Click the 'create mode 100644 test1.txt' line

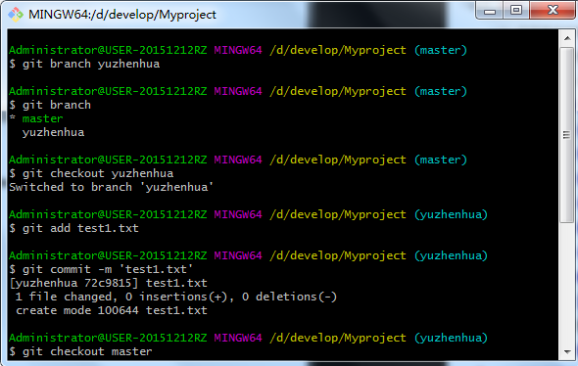pyautogui.click(x=112, y=310)
